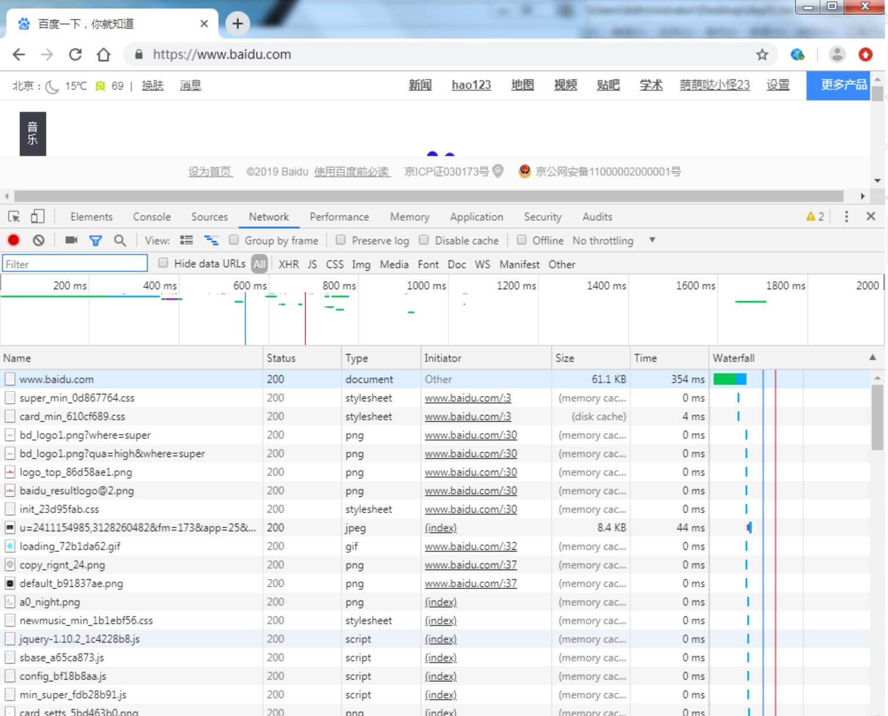The height and width of the screenshot is (716, 888).
Task: Sort requests by Time column
Action: coord(670,358)
